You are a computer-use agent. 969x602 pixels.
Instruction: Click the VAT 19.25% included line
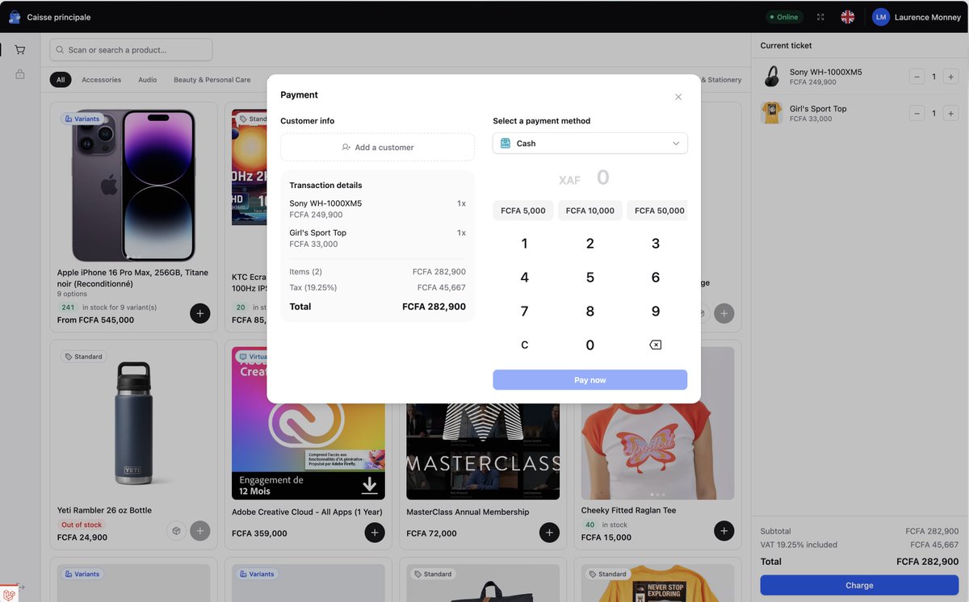(x=859, y=545)
